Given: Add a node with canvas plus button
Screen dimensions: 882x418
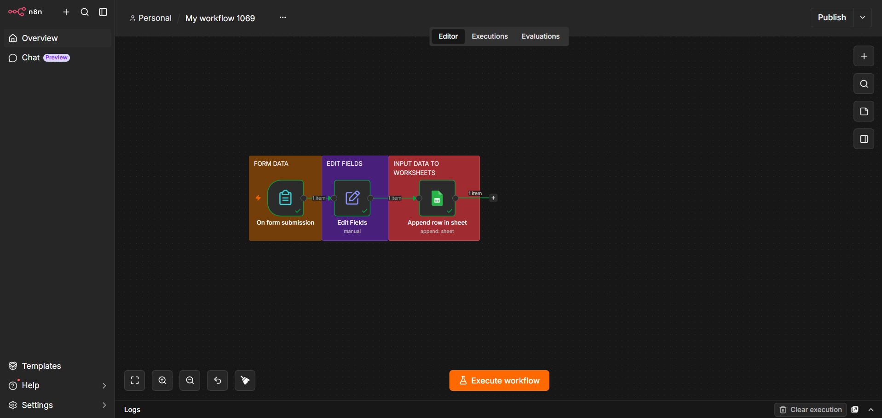Looking at the screenshot, I should click(x=864, y=56).
